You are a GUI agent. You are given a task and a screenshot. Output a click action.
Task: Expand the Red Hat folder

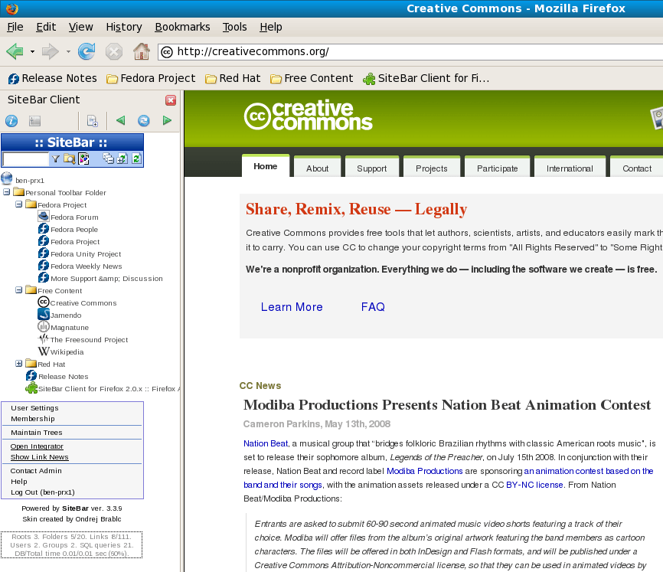(19, 364)
